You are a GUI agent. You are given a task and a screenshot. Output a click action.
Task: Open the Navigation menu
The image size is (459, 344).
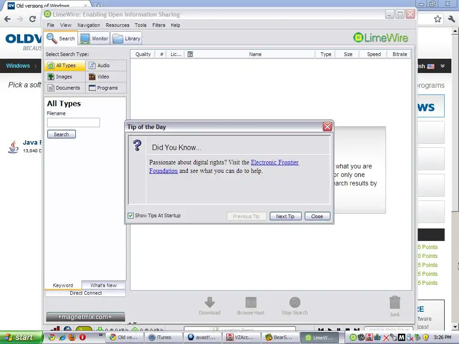(89, 25)
